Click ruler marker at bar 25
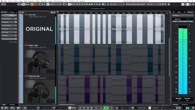195x110 pixels. (x=91, y=13)
